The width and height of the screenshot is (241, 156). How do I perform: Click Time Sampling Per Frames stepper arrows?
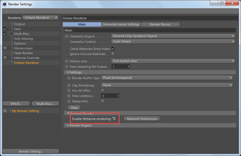click(129, 67)
